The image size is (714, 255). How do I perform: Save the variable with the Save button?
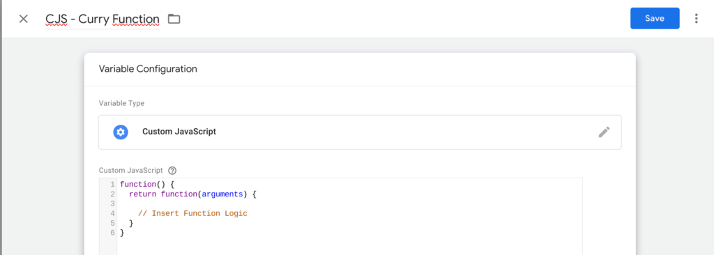pyautogui.click(x=655, y=18)
